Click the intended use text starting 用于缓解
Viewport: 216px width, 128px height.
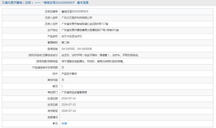click(92, 61)
